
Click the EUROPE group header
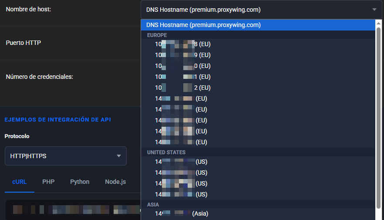tap(157, 35)
